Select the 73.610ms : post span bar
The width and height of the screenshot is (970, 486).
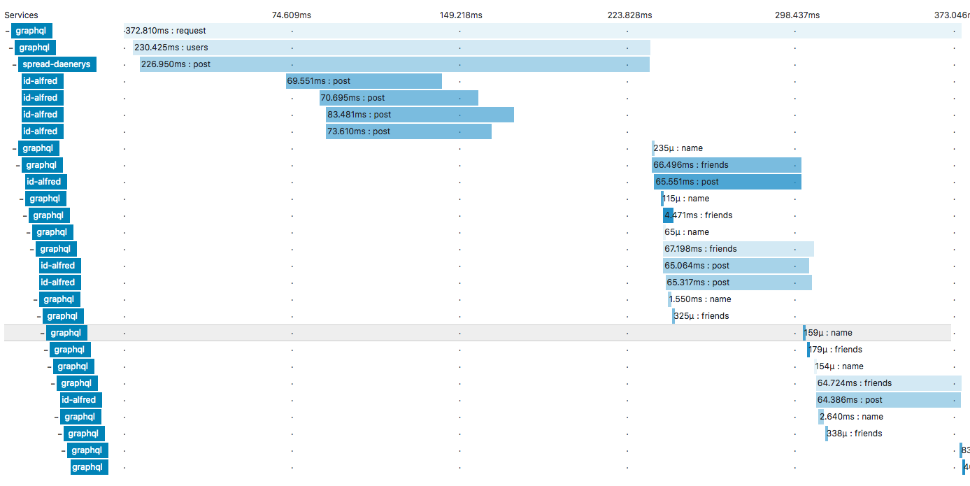point(408,131)
